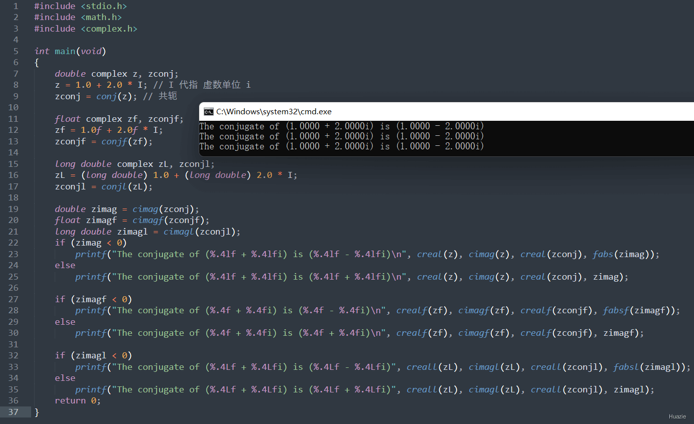Click the "zconjl = conjl(zL);" statement
Viewport: 694px width, 424px height.
coord(104,186)
